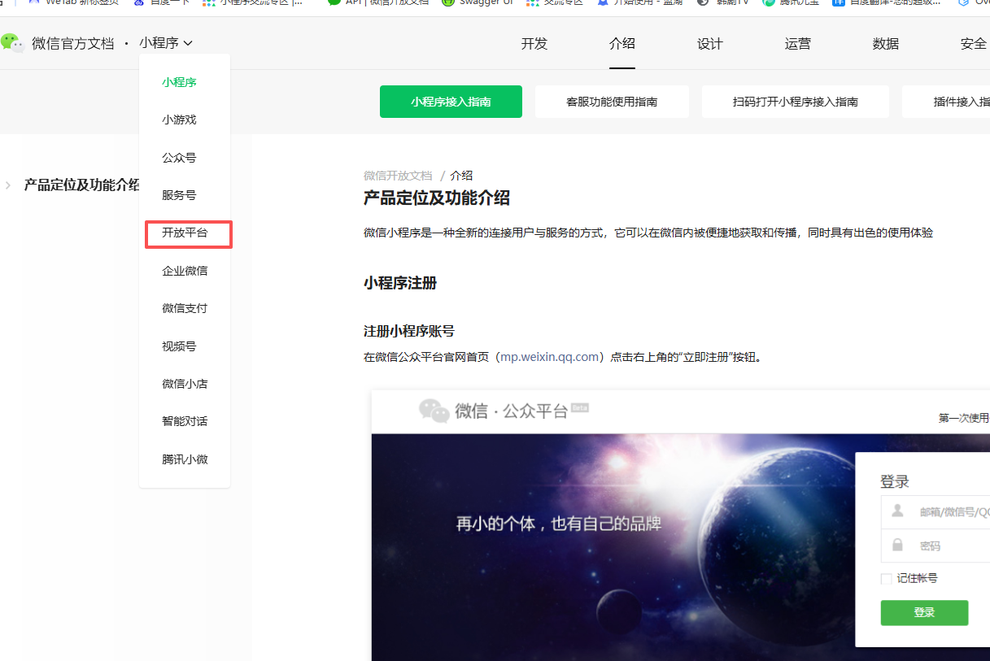The image size is (990, 661).
Task: Click the 邮箱/微信号 input in the screenshot
Action: click(x=935, y=512)
